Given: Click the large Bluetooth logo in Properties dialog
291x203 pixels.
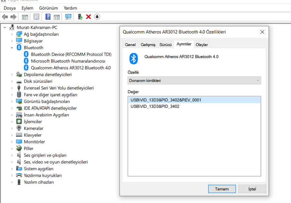Looking at the screenshot, I should pos(134,59).
